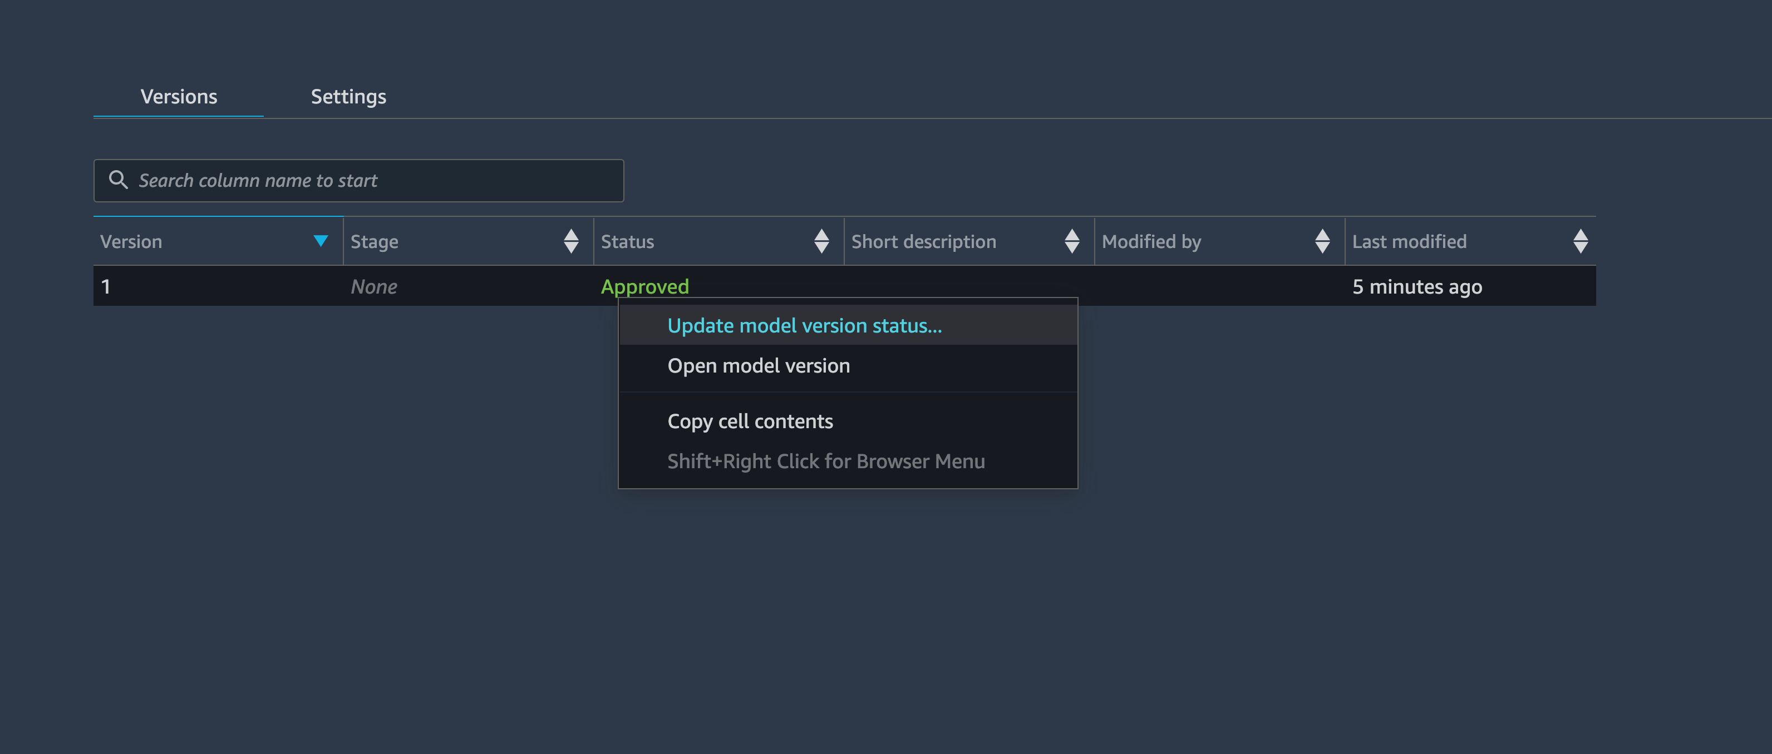The width and height of the screenshot is (1772, 754).
Task: Click the Status column sort arrows
Action: [821, 241]
